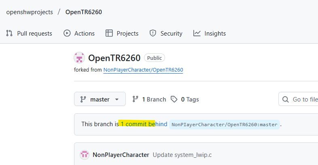Click the tag icon beside 0 Tags
Image resolution: width=318 pixels, height=165 pixels.
174,99
